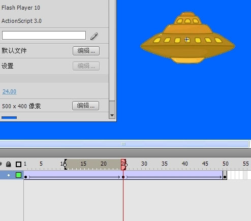Click the registration crosshair on the UFO
251x221 pixels.
(187, 40)
